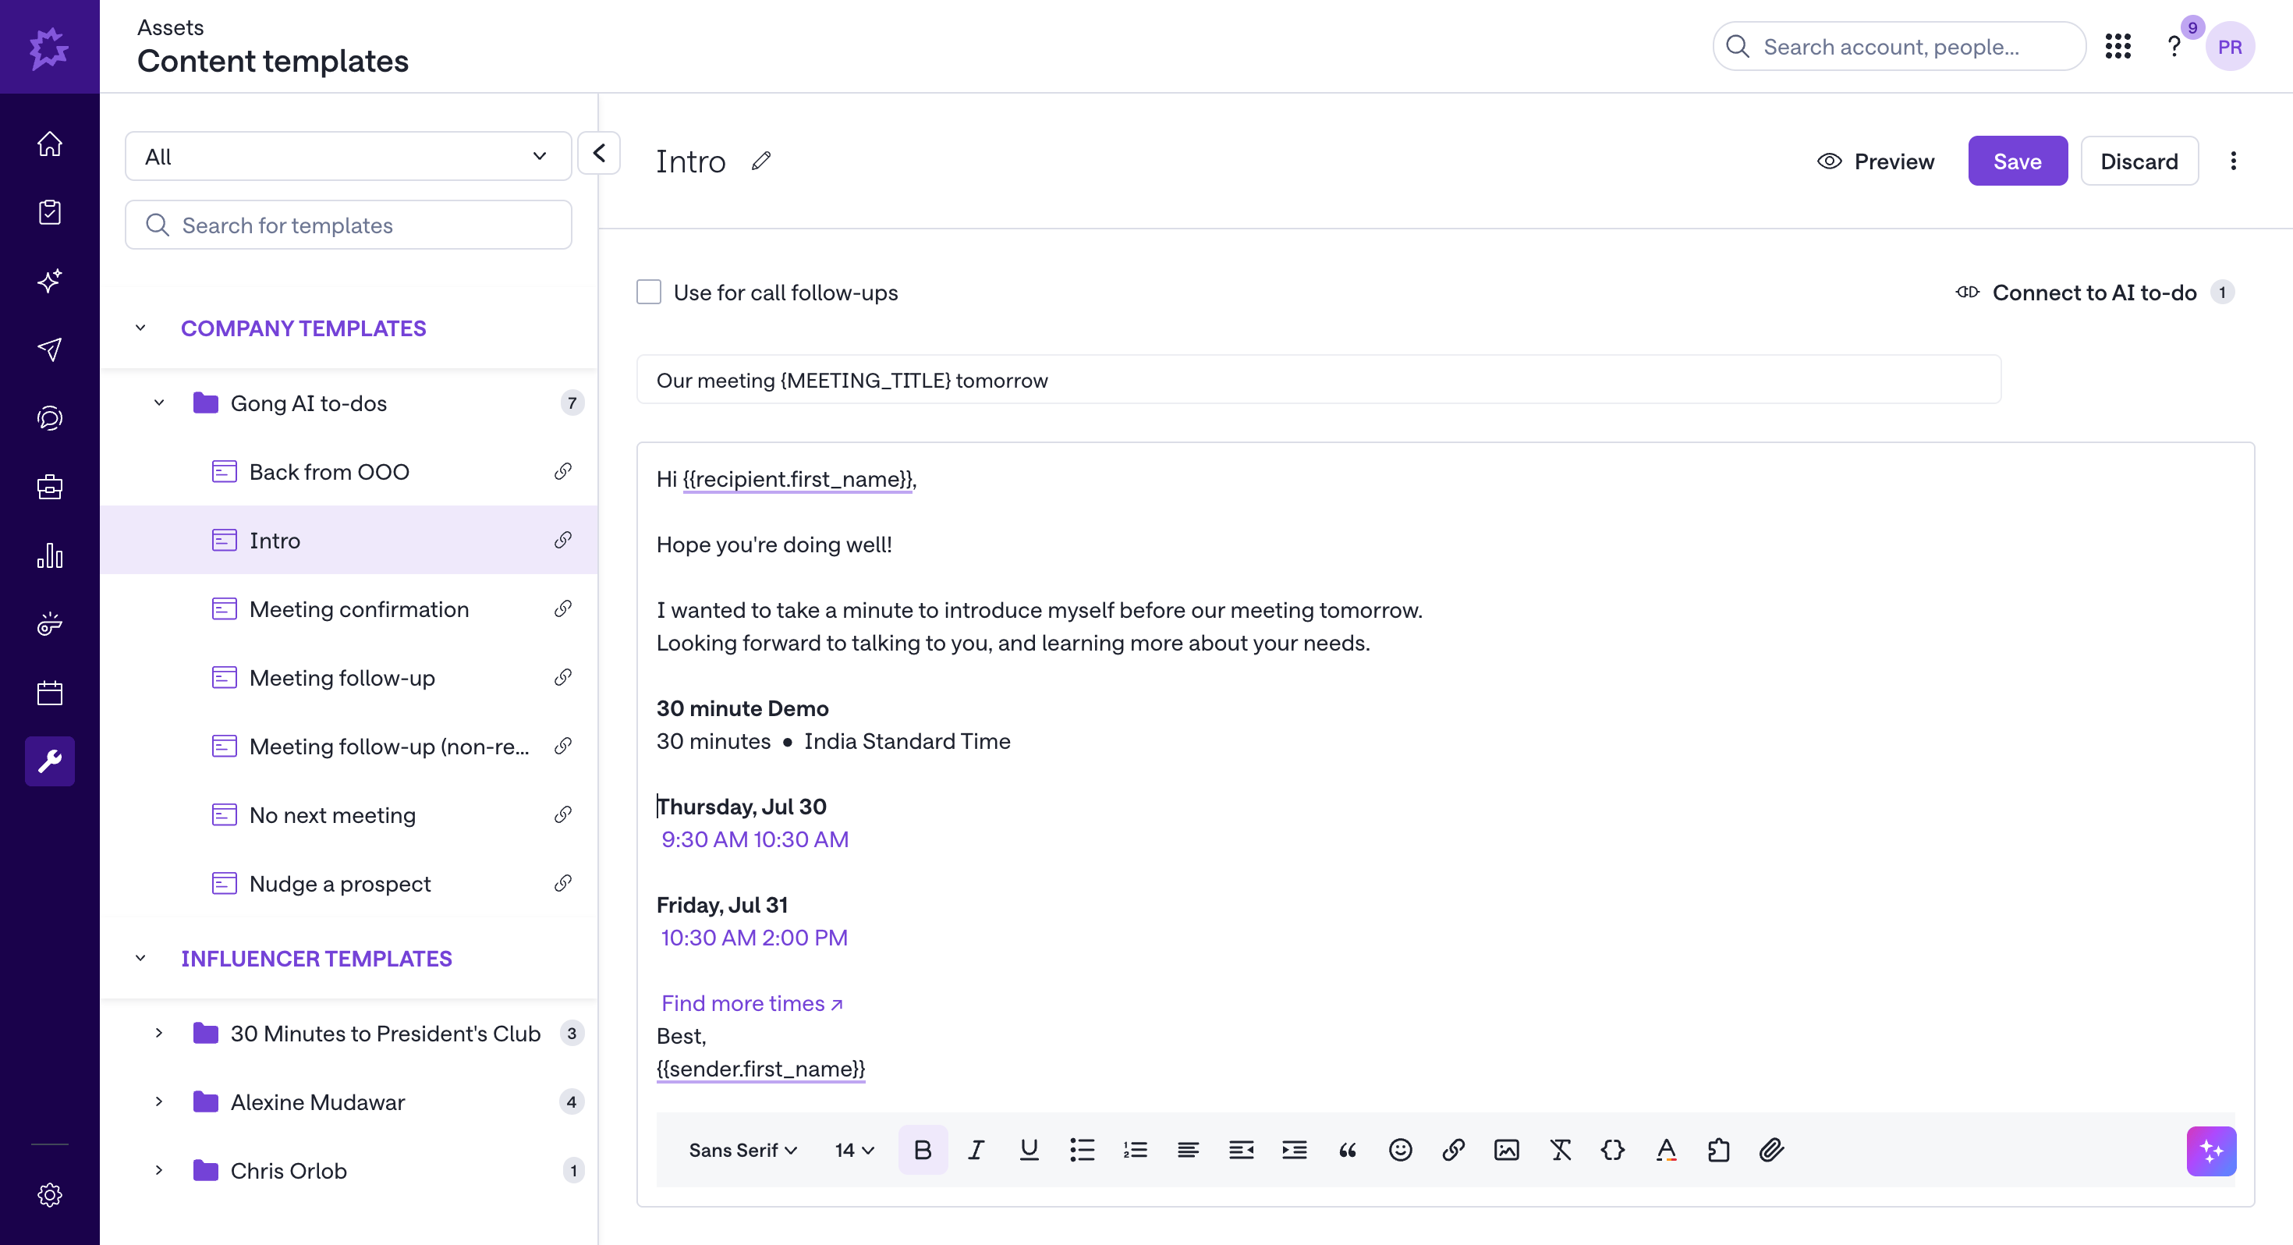Toggle bulleted list

click(x=1083, y=1150)
